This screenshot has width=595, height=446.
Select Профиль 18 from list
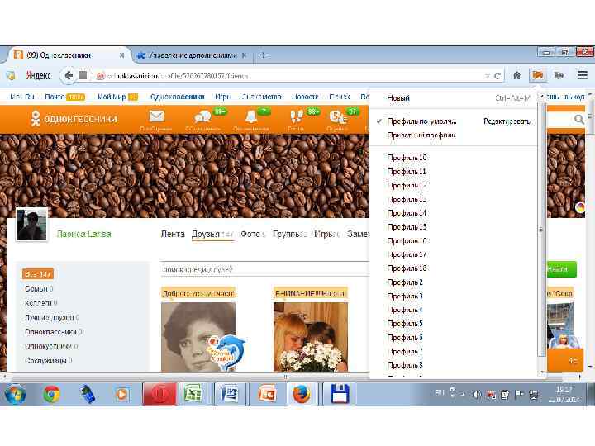point(407,268)
